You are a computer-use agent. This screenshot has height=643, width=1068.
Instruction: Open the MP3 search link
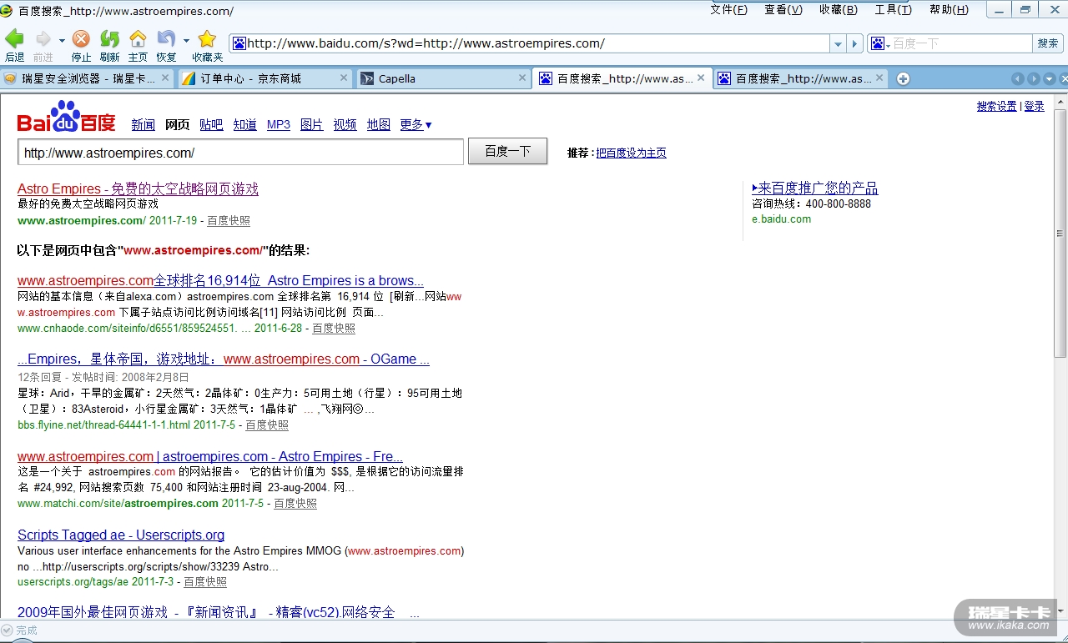279,125
